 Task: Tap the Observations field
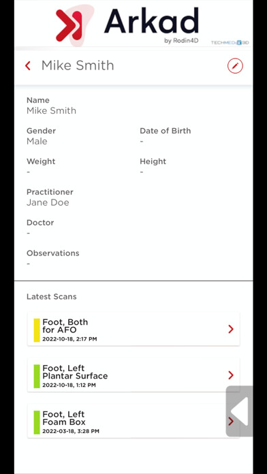[x=53, y=258]
